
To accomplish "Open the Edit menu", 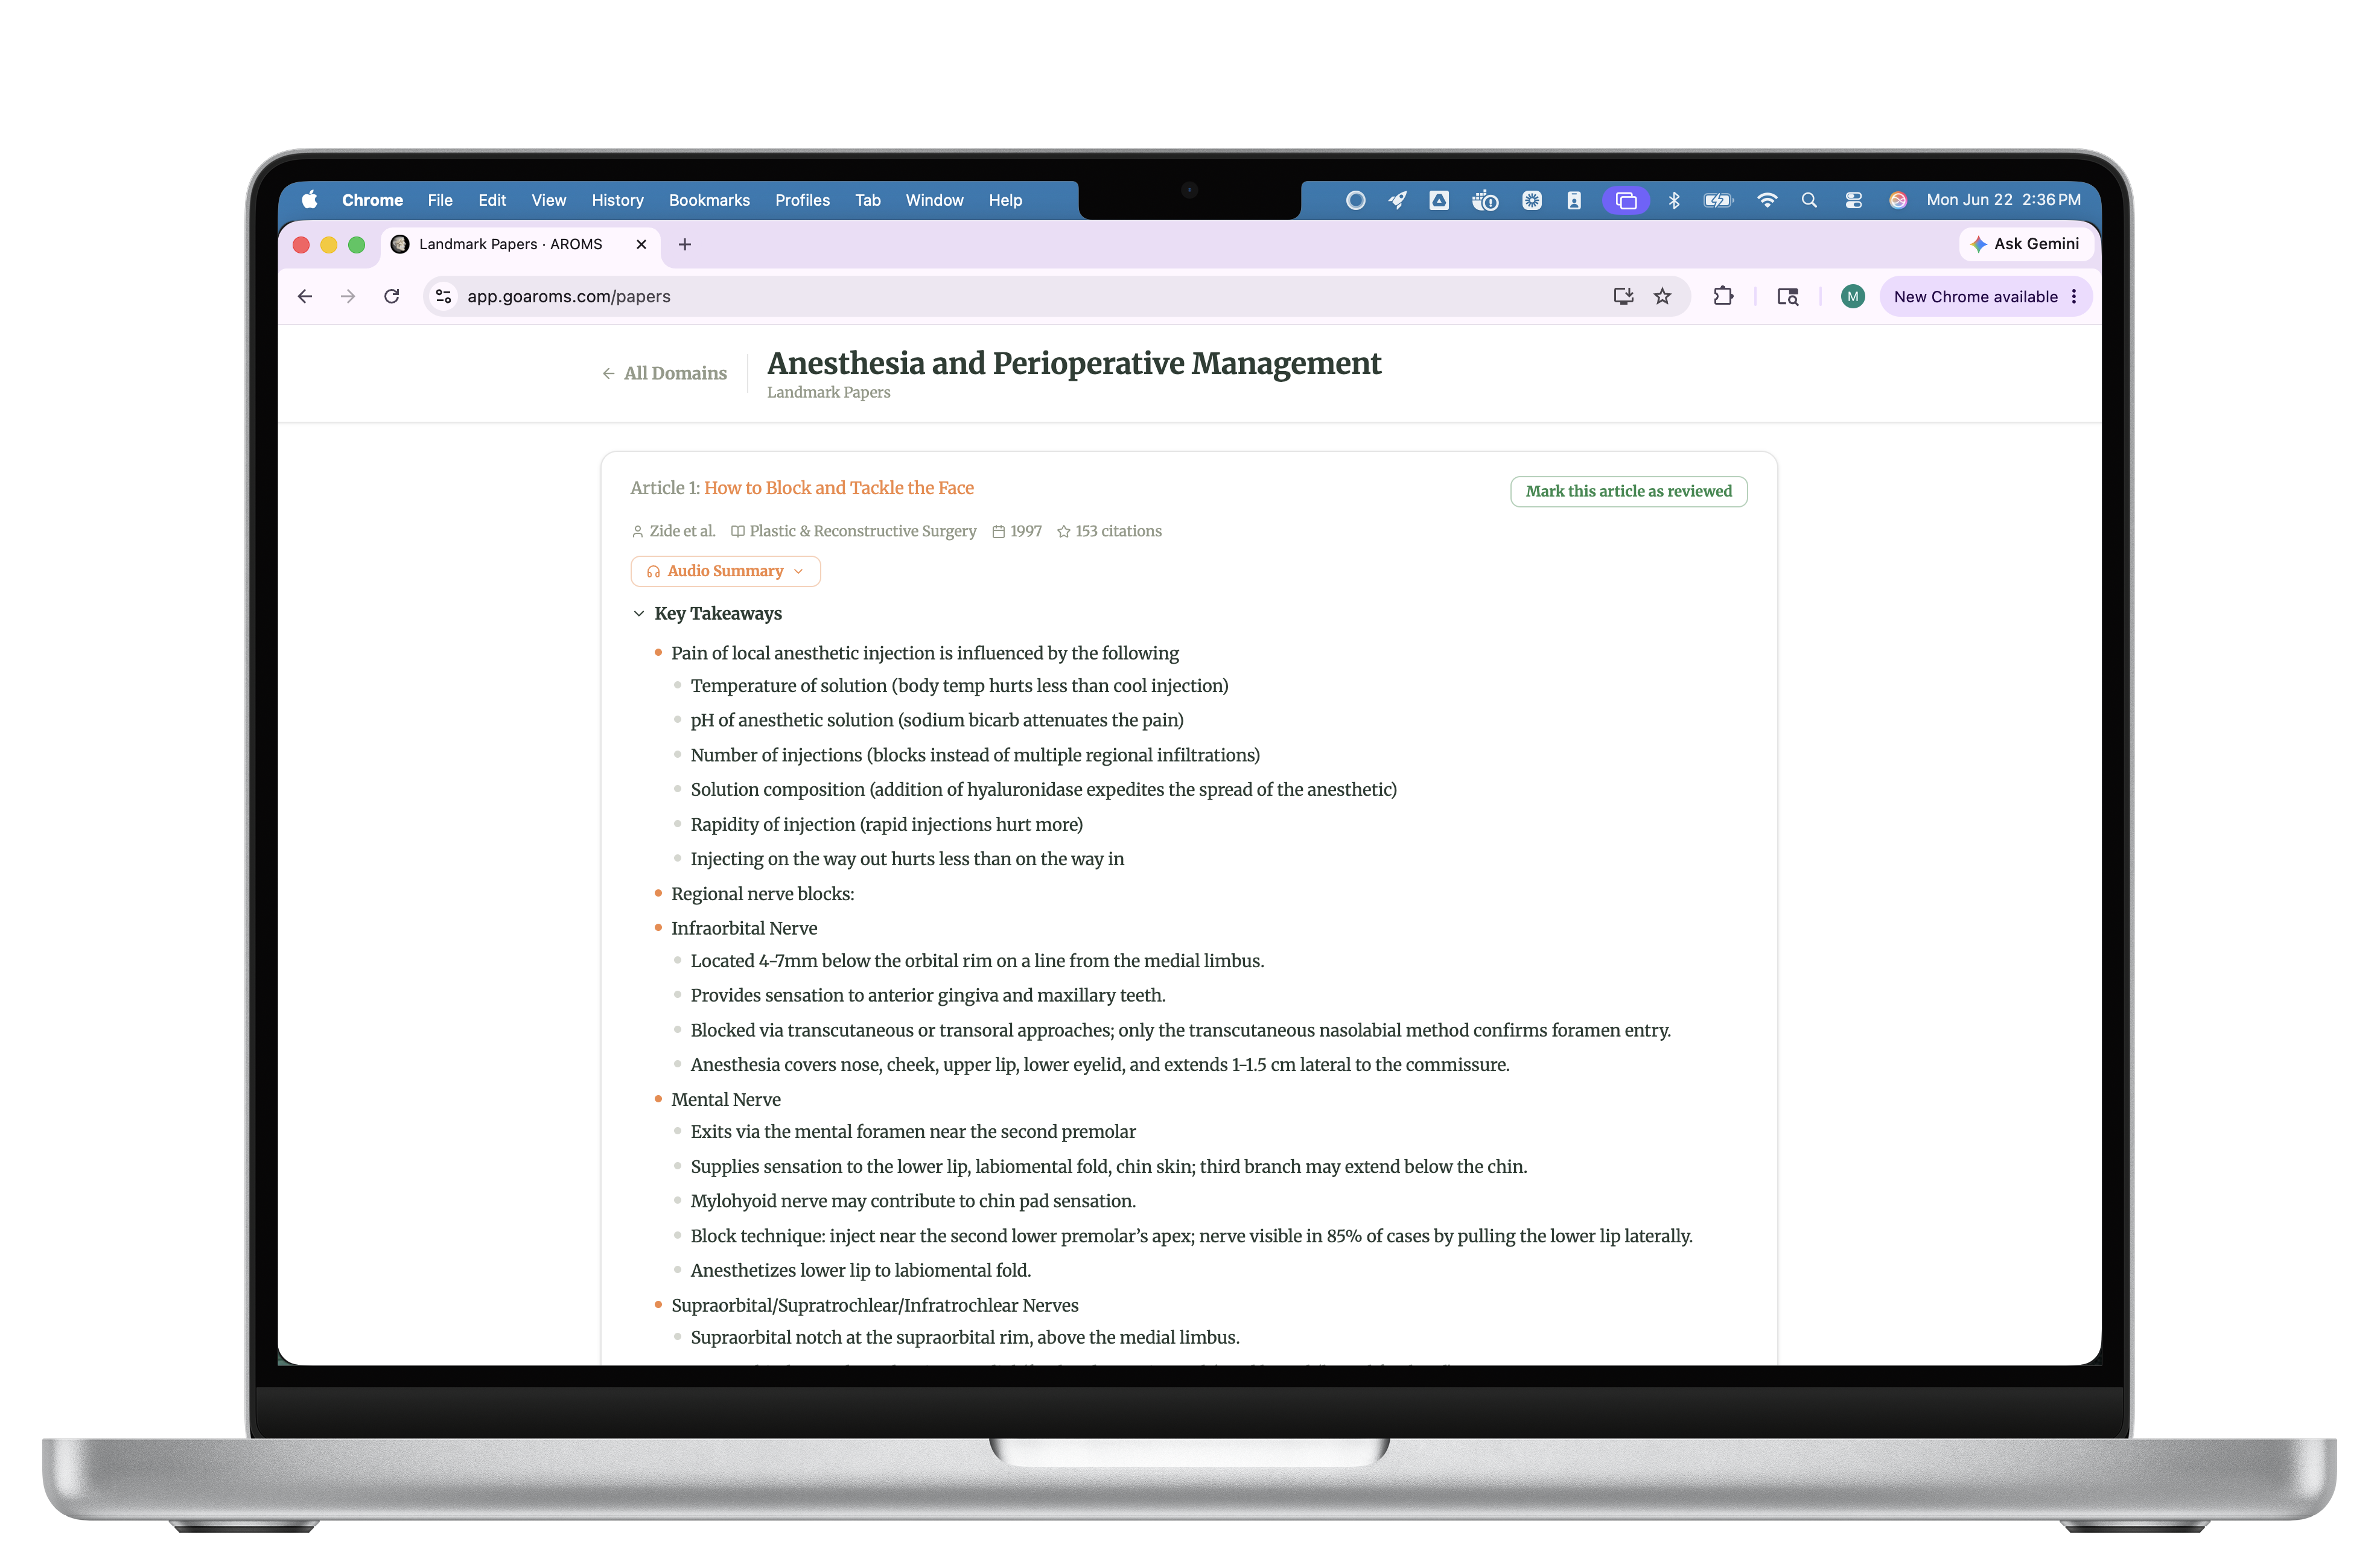I will [492, 200].
